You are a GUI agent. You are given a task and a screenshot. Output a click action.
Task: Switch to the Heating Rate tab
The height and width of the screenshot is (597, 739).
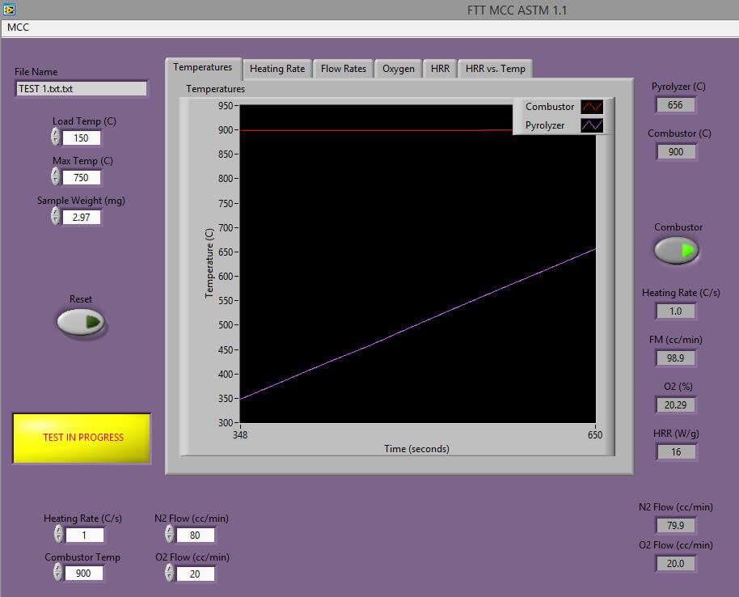[277, 69]
